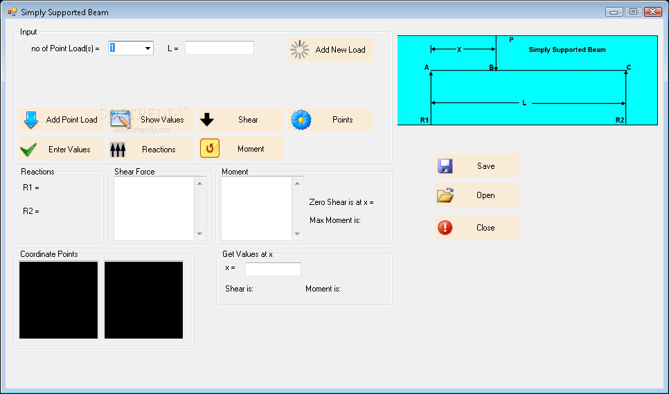Click Moment list scrollbar down arrow
Viewport: 669px width, 394px height.
pyautogui.click(x=297, y=234)
